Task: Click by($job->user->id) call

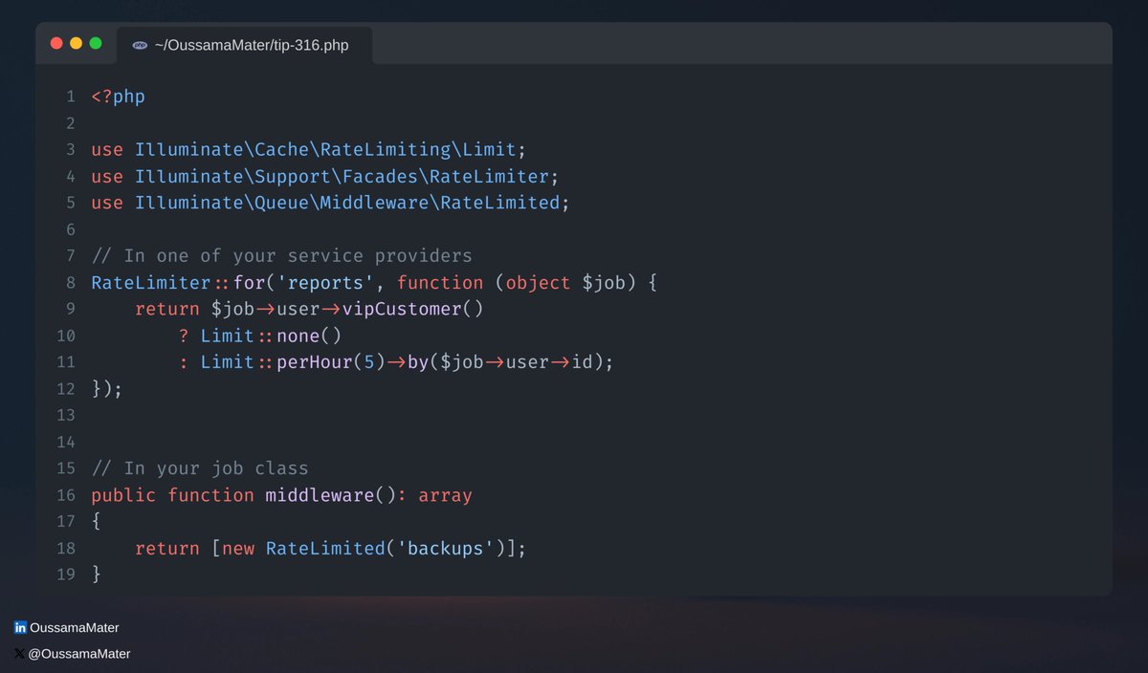Action: pyautogui.click(x=504, y=362)
